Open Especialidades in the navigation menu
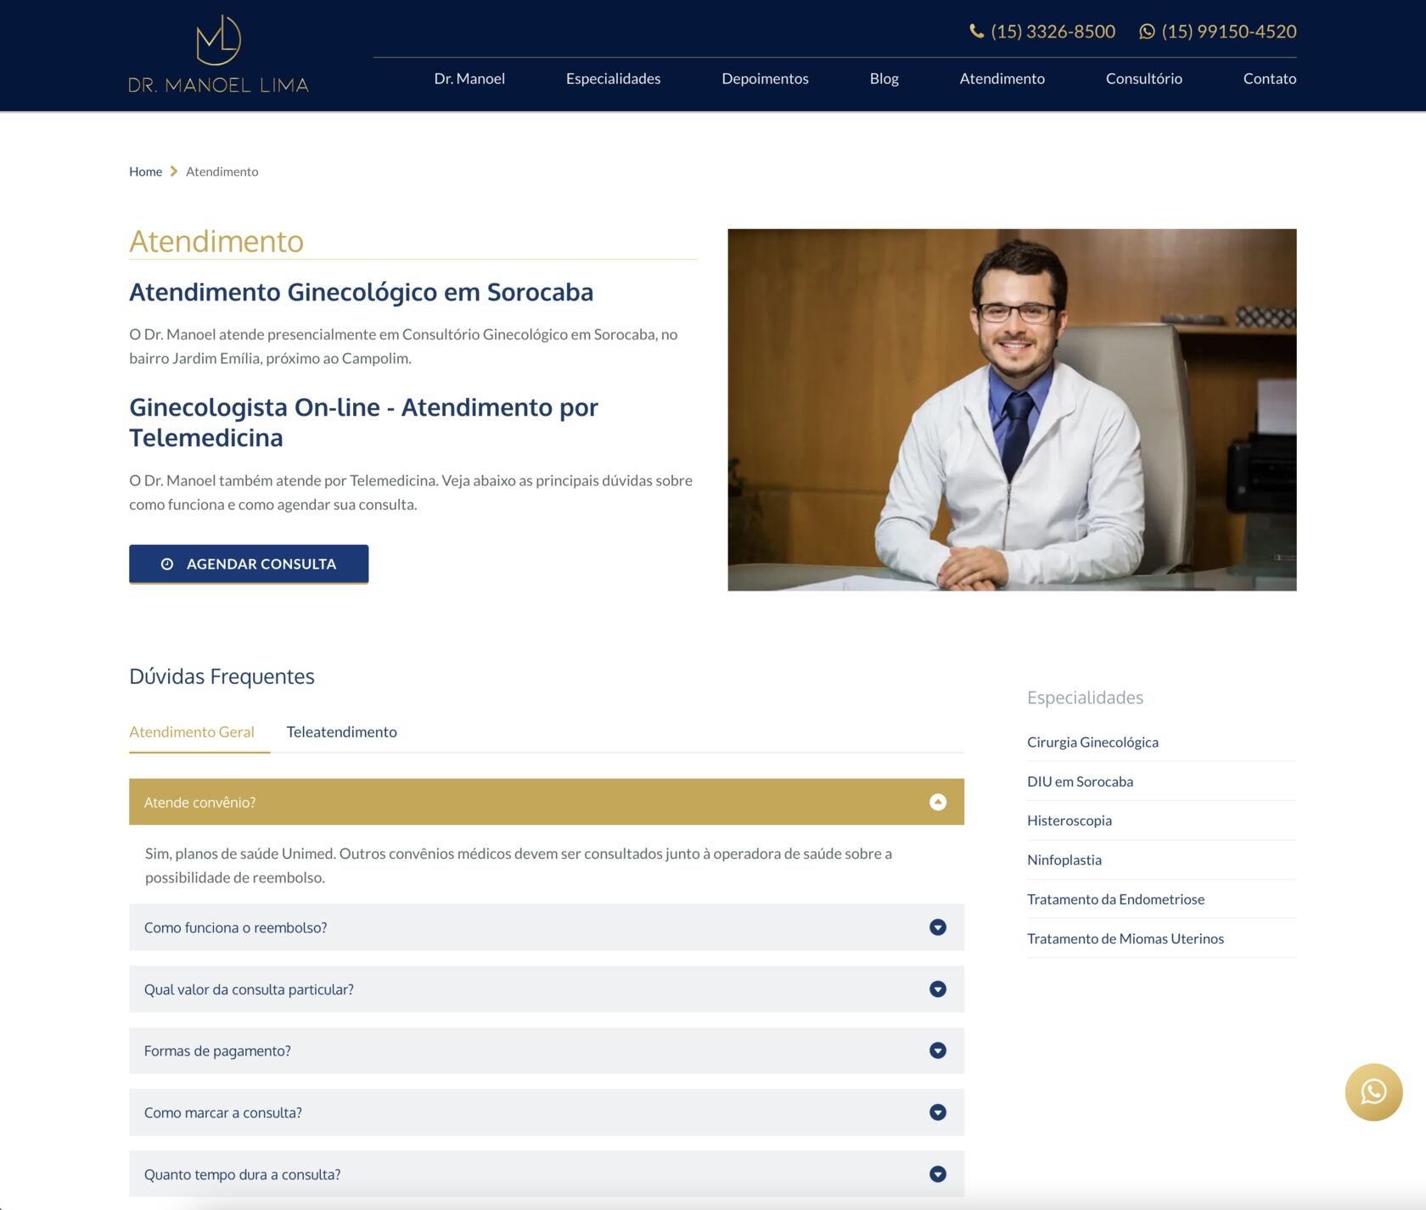Screen dimensions: 1426x1210 (x=613, y=79)
